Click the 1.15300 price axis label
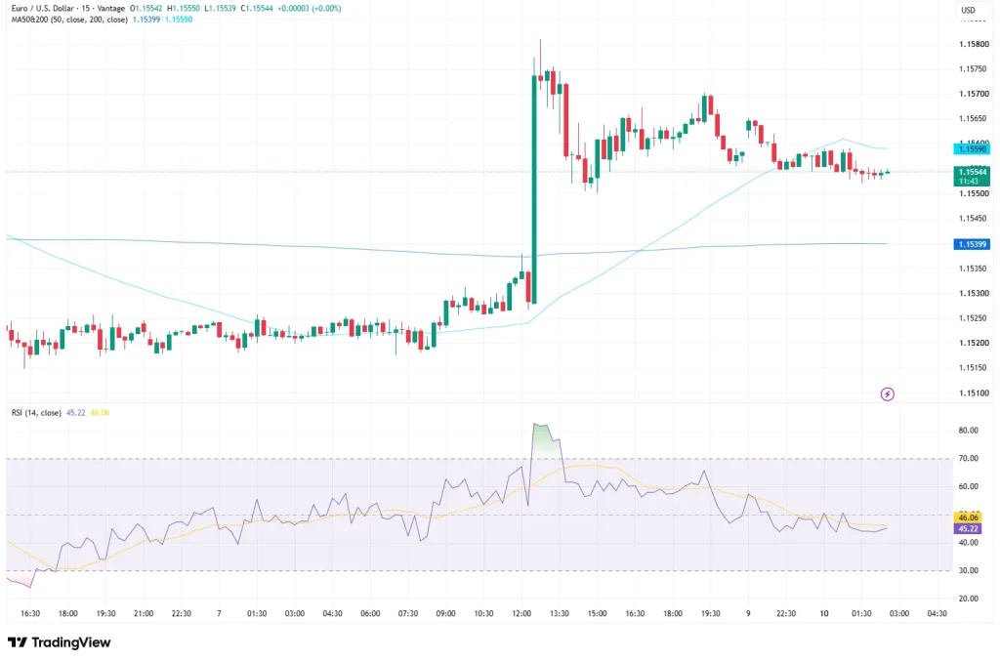Screen dimensions: 1000x662 click(x=974, y=293)
